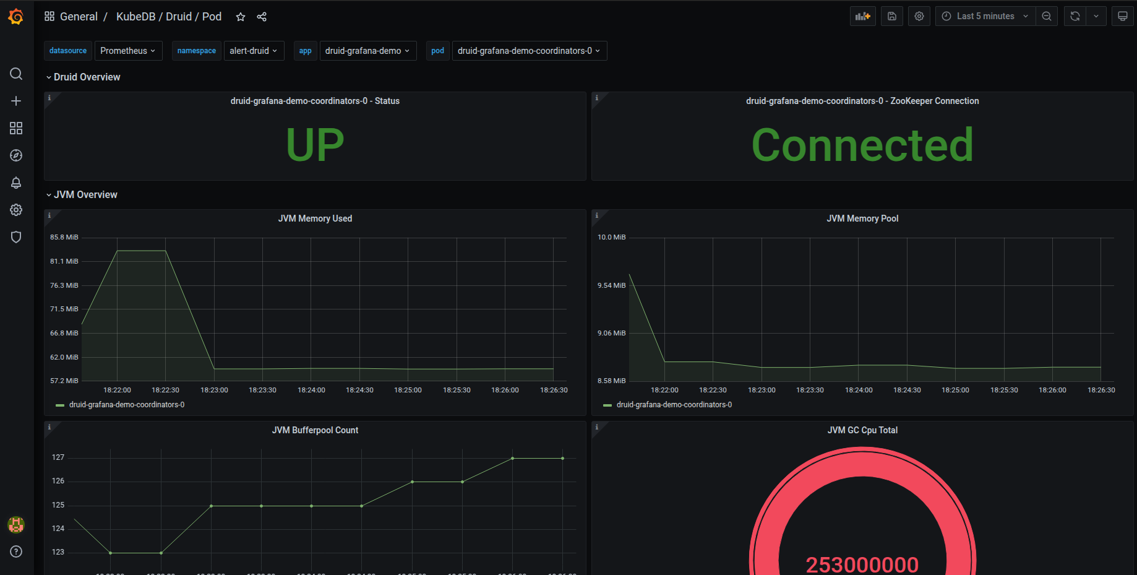Open the coordinators-0 pod dropdown
Viewport: 1137px width, 575px height.
(x=530, y=51)
